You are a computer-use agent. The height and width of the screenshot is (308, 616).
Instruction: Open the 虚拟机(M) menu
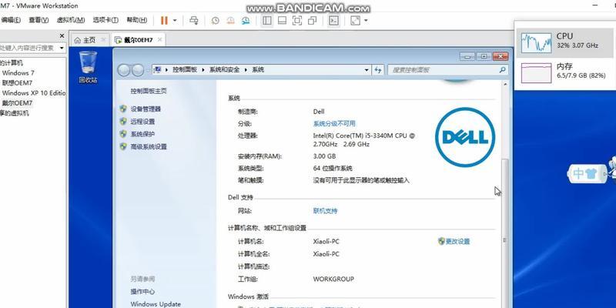(71, 20)
